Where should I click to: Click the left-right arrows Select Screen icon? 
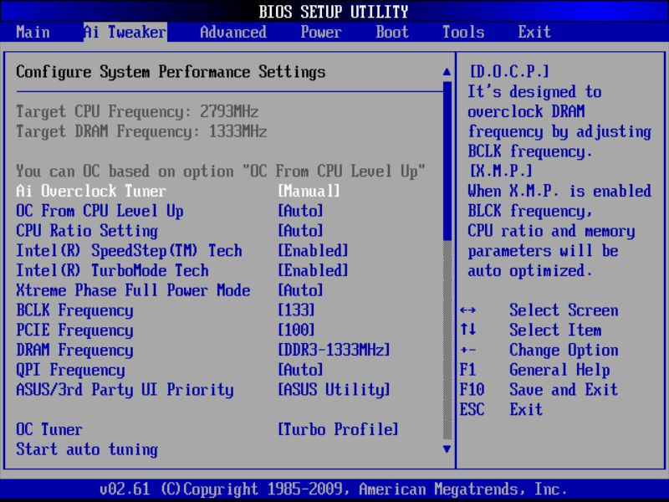[468, 310]
